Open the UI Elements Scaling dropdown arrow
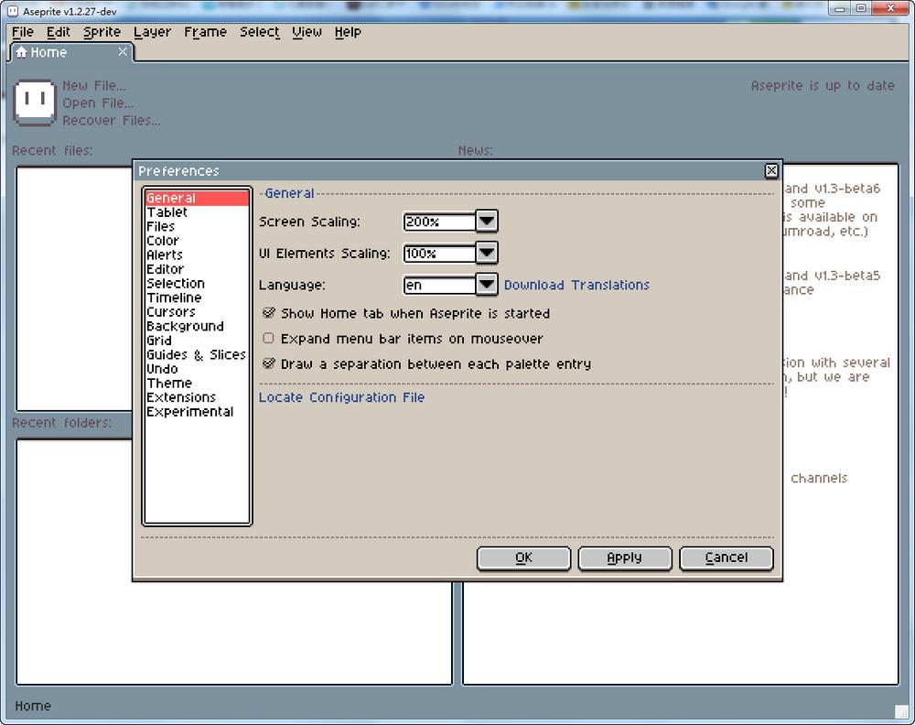 point(487,254)
